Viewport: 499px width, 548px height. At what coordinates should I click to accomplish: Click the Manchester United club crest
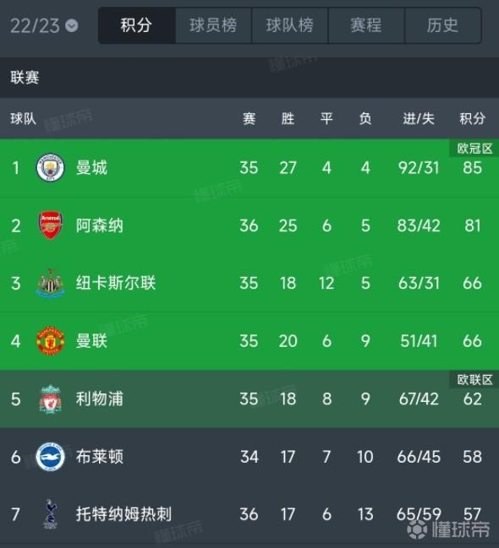tap(51, 341)
